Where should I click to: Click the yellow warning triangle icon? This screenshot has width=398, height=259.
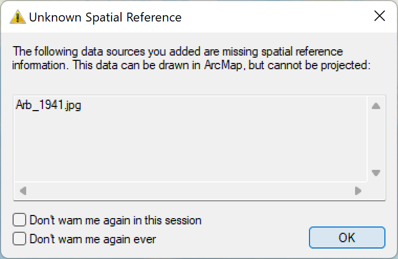pyautogui.click(x=18, y=17)
